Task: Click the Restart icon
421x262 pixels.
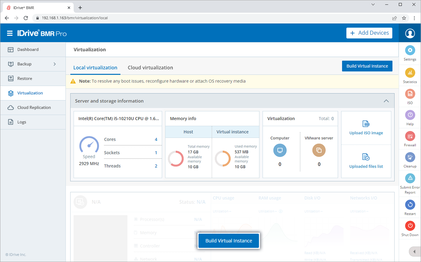Action: coord(410,205)
